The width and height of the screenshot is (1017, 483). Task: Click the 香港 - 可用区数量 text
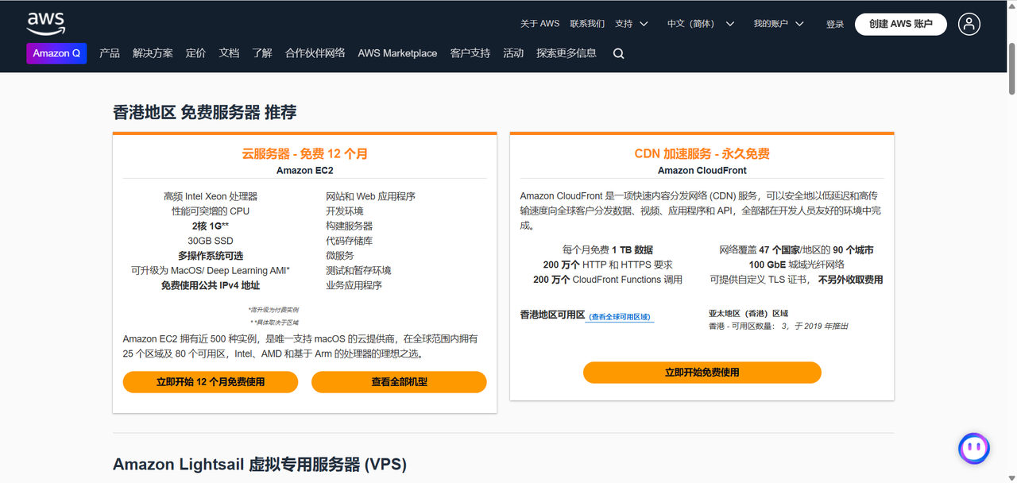(742, 326)
